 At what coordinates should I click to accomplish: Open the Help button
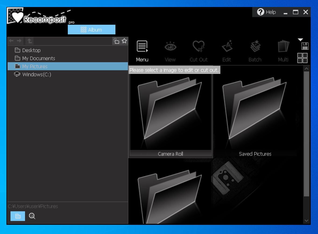[x=267, y=12]
